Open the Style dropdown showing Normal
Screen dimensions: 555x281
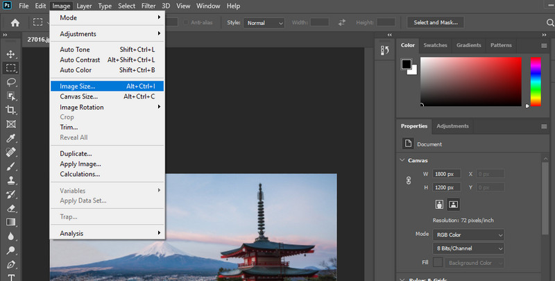264,23
